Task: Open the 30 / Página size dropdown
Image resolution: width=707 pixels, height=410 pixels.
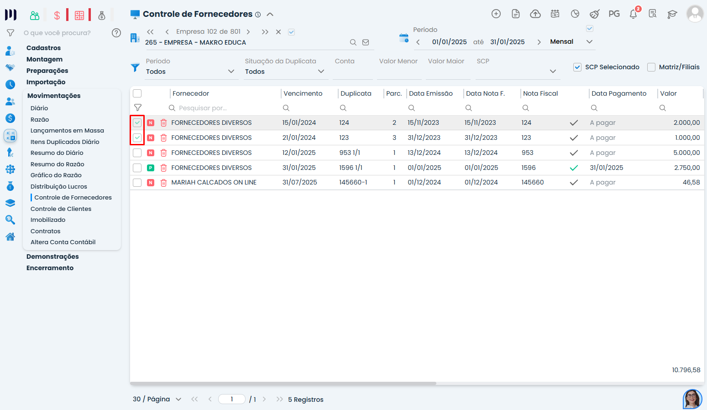Action: (157, 399)
